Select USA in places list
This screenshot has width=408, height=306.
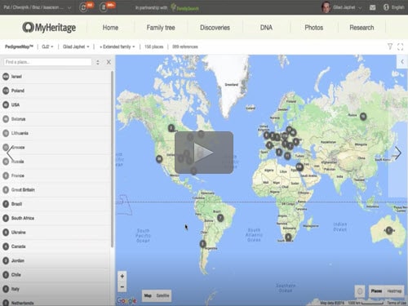55,104
